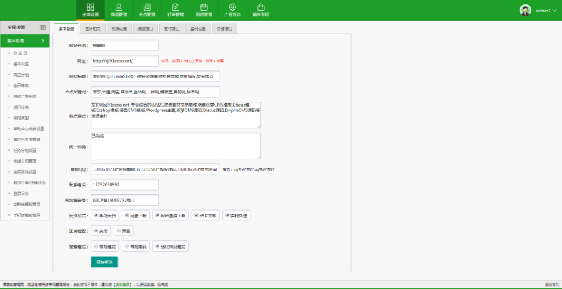Toggle the 手动发货 checkbox

pyautogui.click(x=96, y=216)
